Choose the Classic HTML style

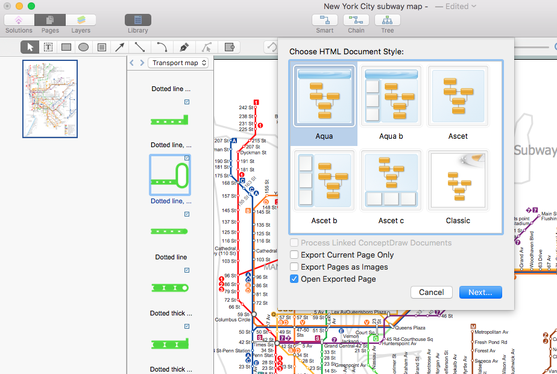(458, 188)
